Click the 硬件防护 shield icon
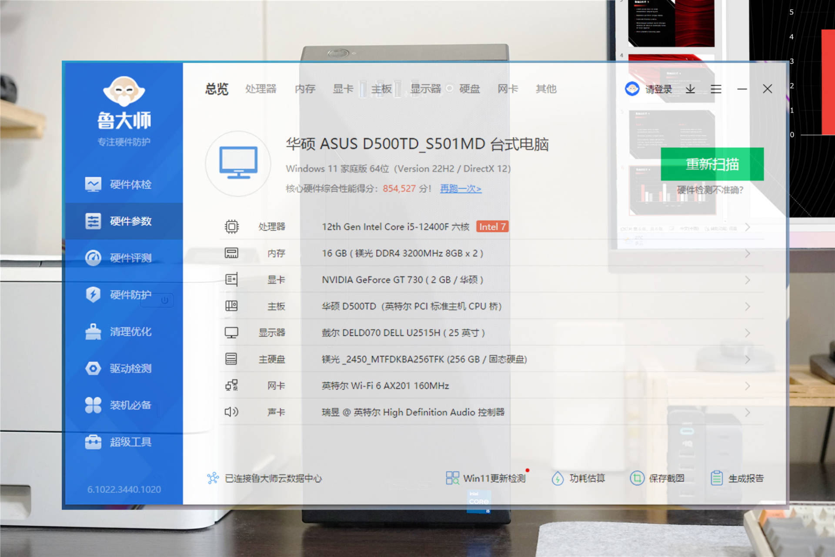 93,295
